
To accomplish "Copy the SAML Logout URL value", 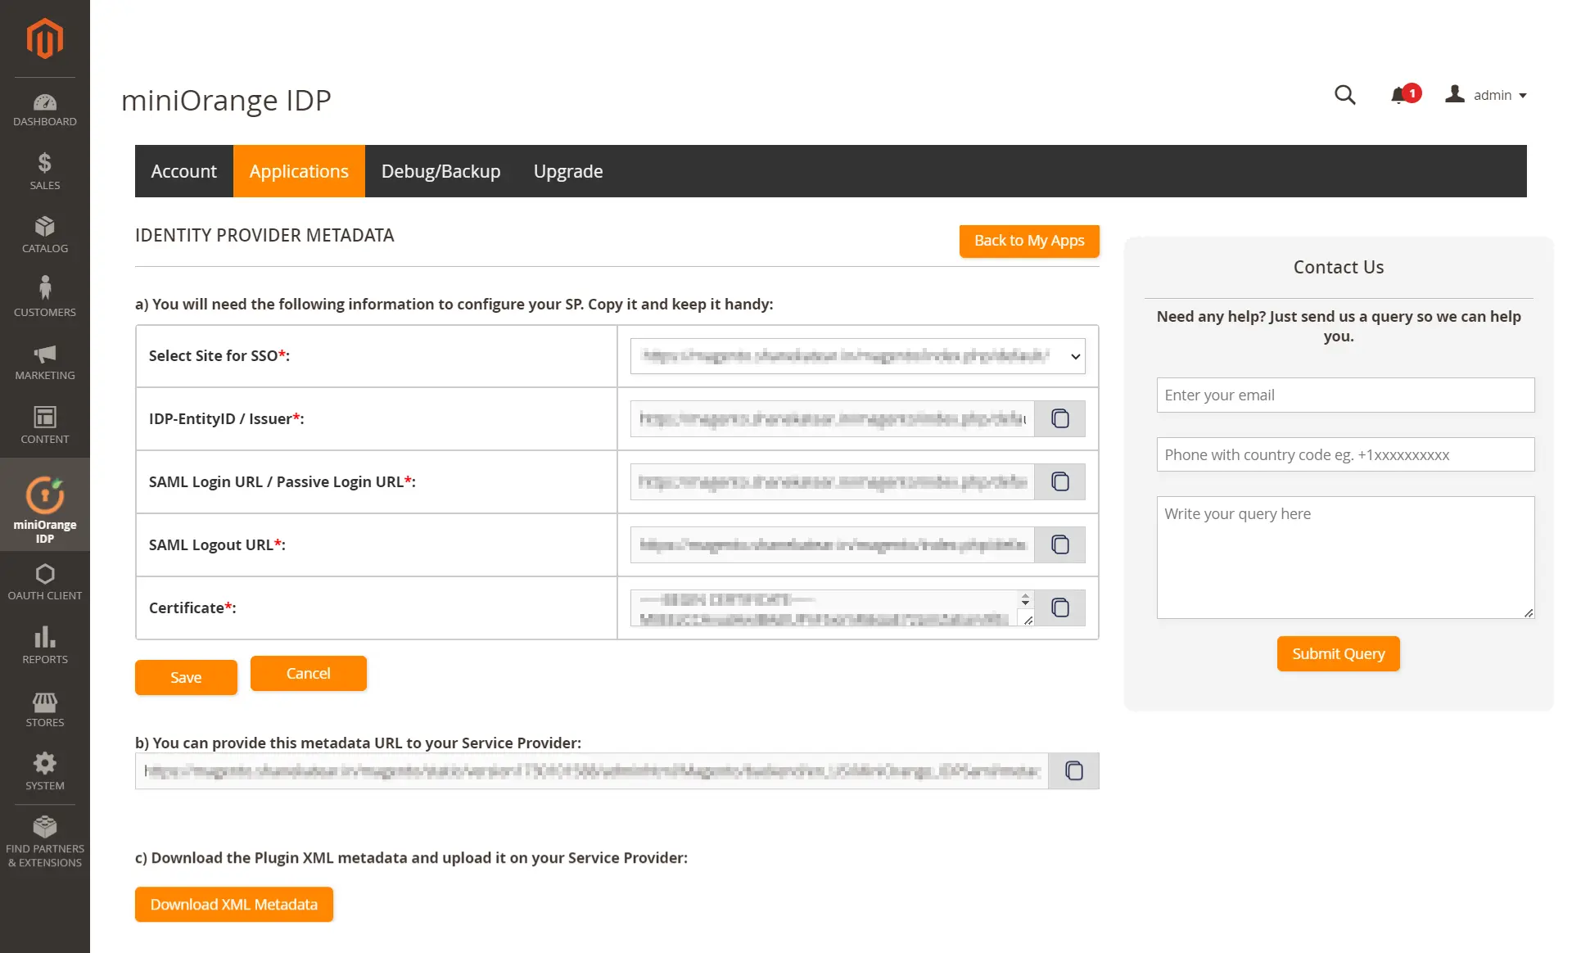I will tap(1060, 544).
